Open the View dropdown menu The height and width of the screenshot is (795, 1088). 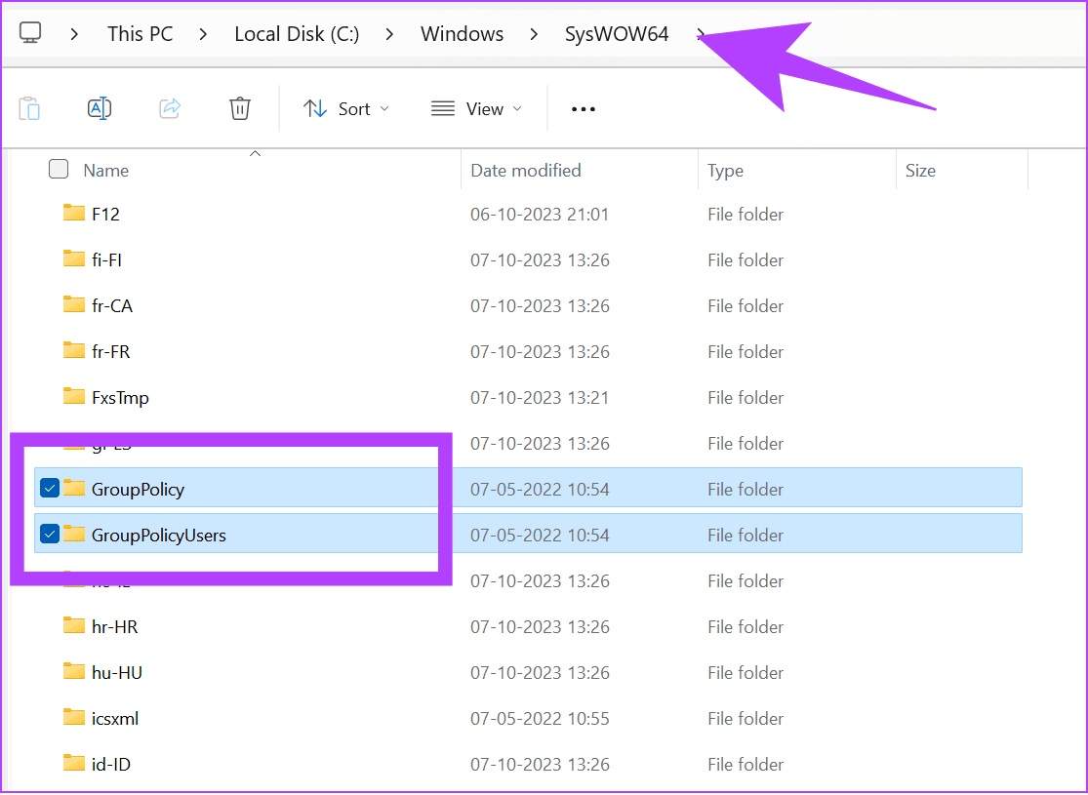click(476, 109)
